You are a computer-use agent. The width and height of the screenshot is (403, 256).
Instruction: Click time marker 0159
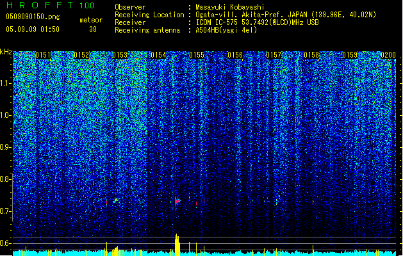350,55
